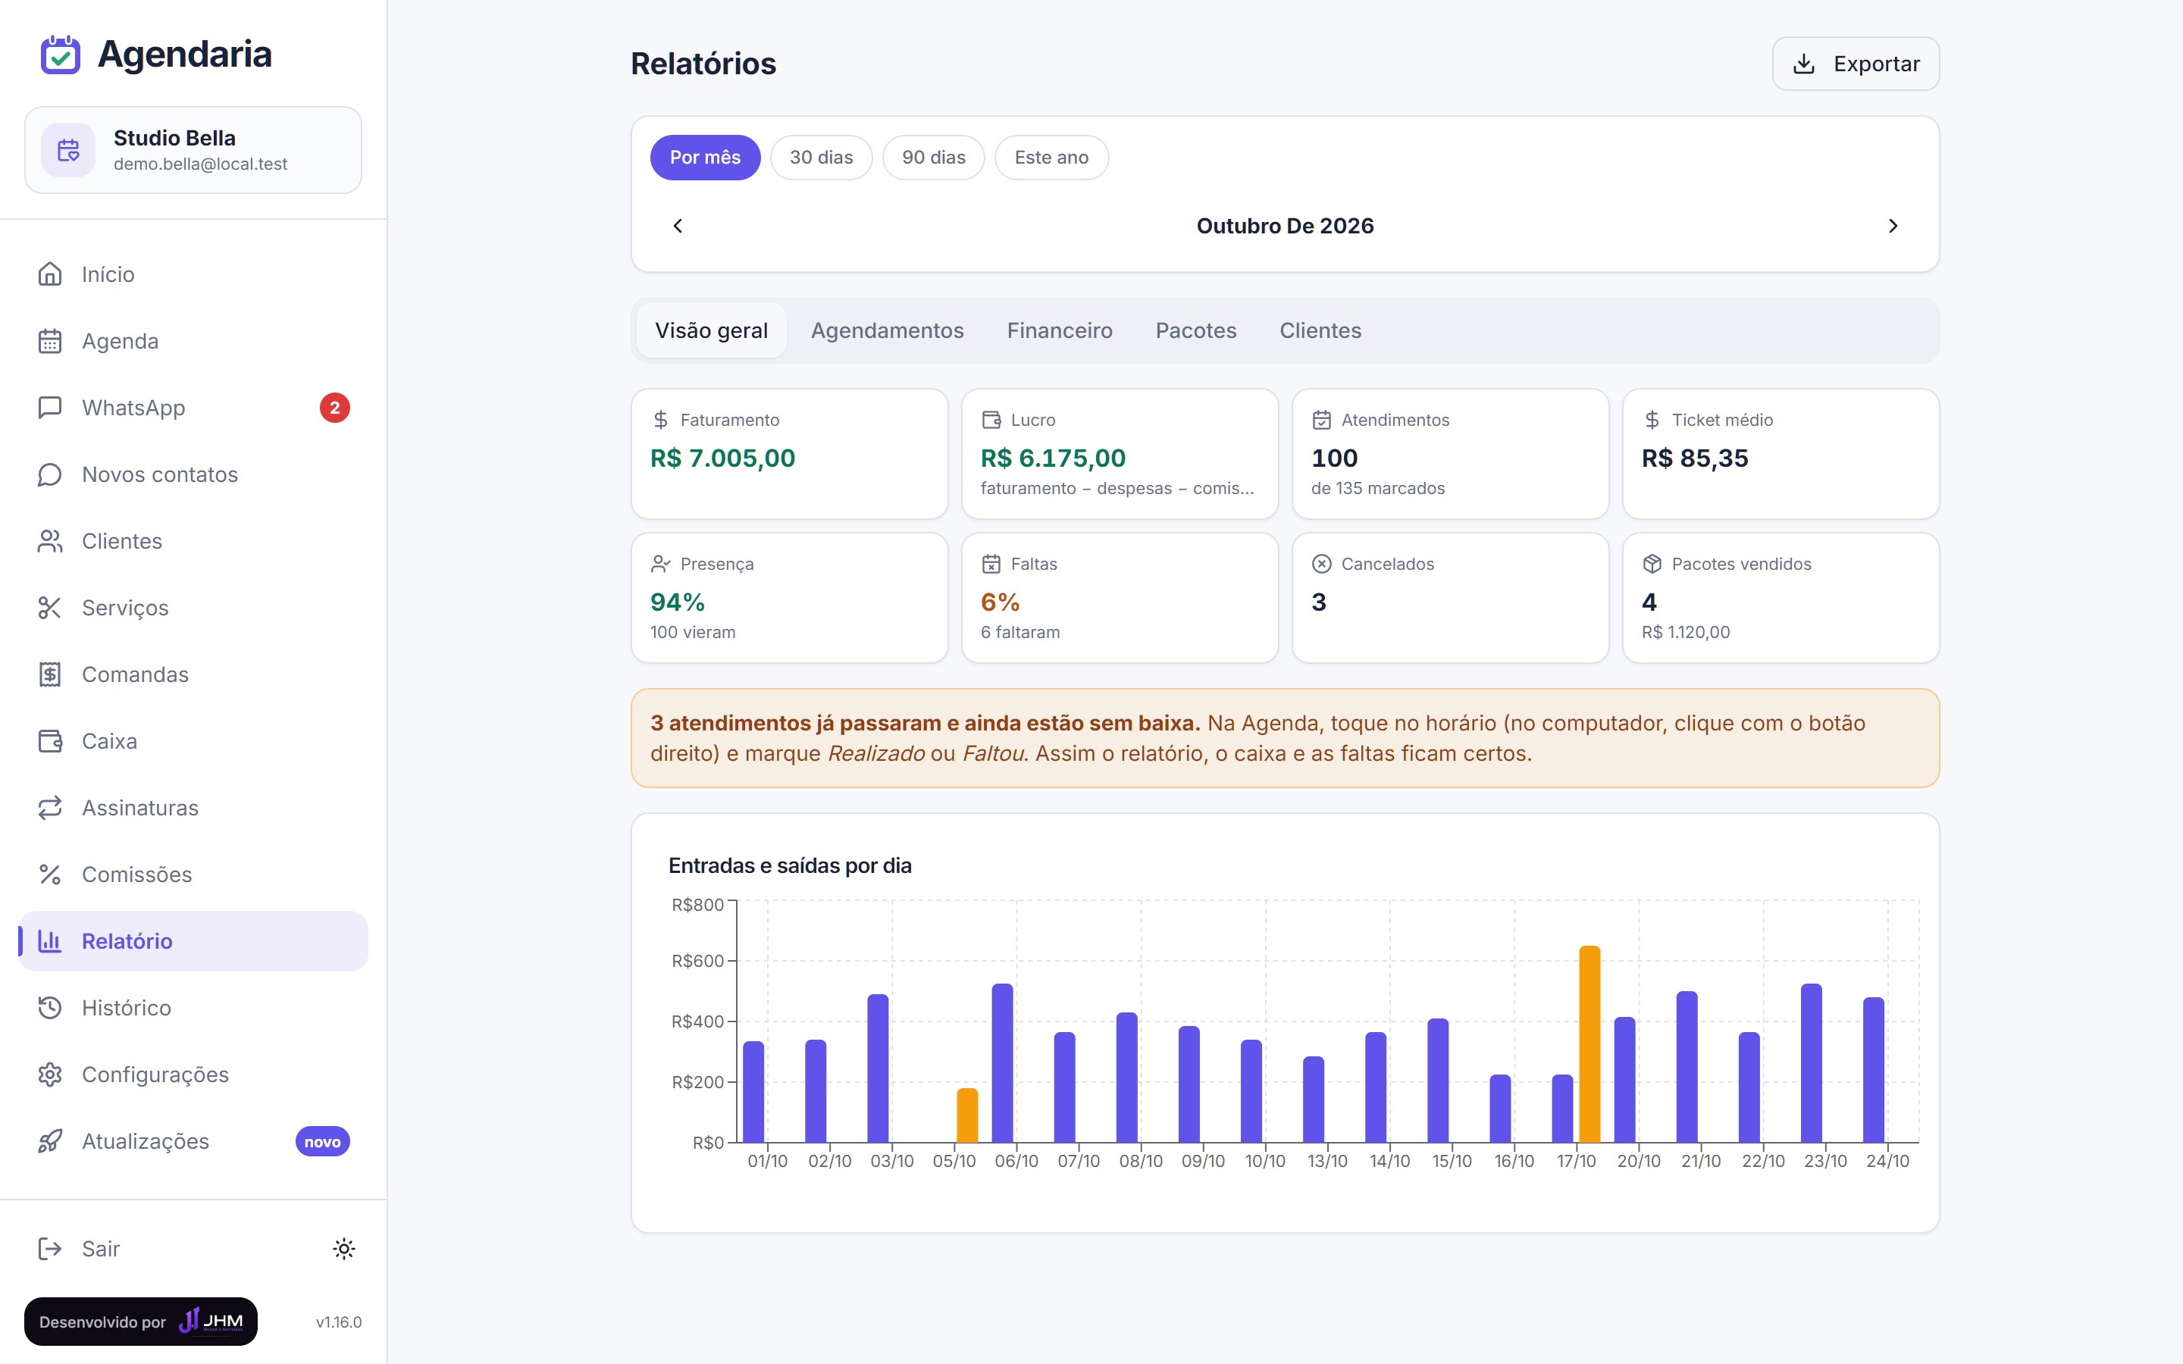Click the Pacotes vendidos box icon
The width and height of the screenshot is (2183, 1364).
pyautogui.click(x=1652, y=565)
